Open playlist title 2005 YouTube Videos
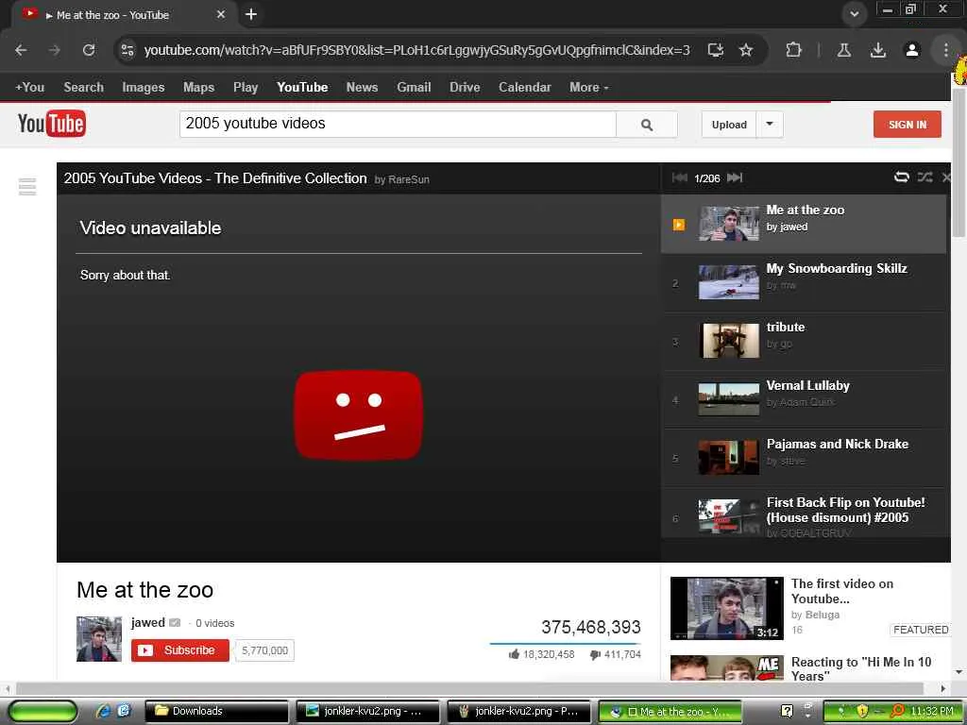Screen dimensions: 967x725 215,178
